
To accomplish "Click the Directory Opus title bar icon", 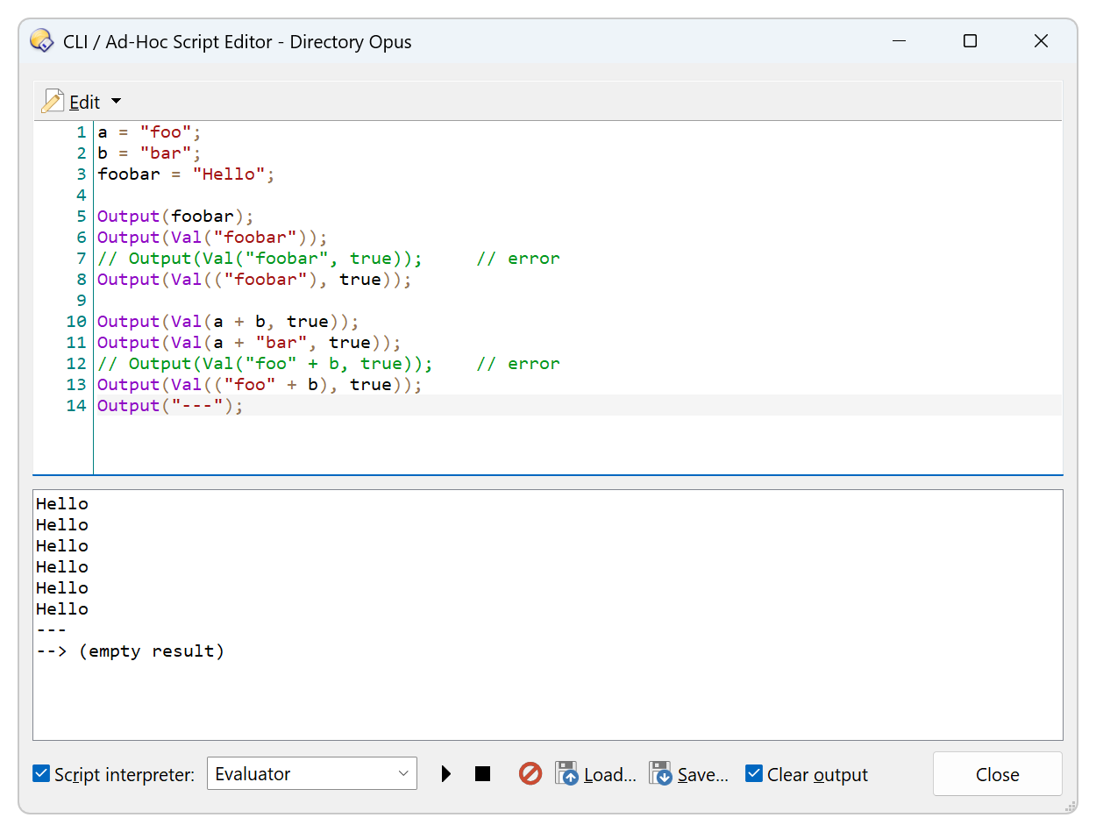I will point(40,41).
